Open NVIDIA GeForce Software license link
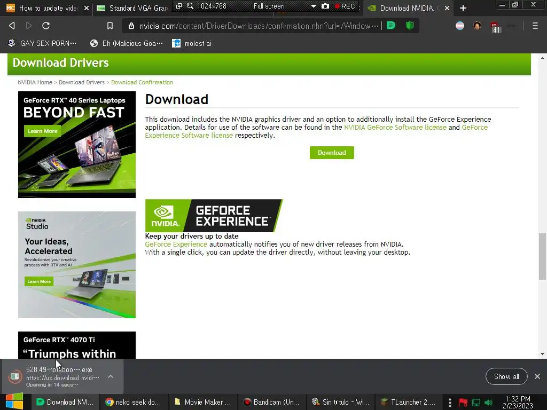This screenshot has height=410, width=547. point(395,127)
